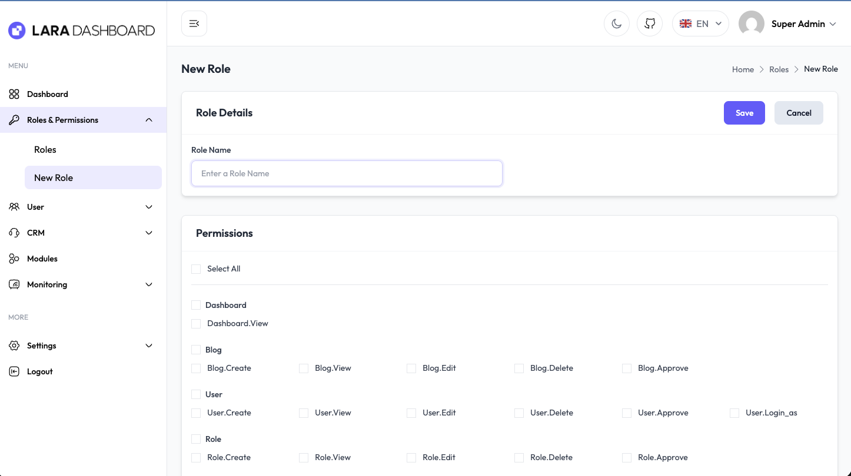Viewport: 851px width, 476px height.
Task: Tick the User.Login_as checkbox
Action: (734, 413)
